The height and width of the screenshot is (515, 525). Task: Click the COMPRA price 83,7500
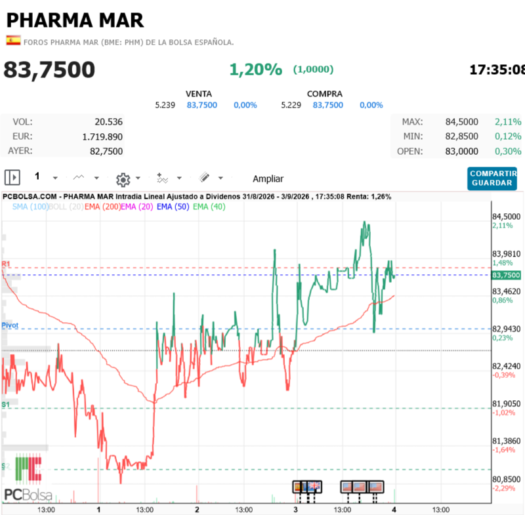[x=327, y=105]
